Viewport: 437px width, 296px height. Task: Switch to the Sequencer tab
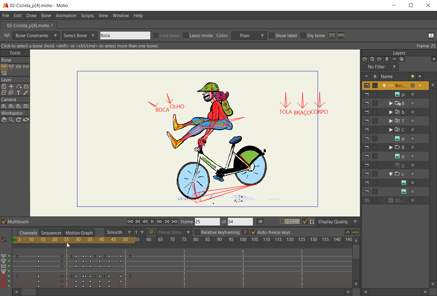(x=51, y=233)
